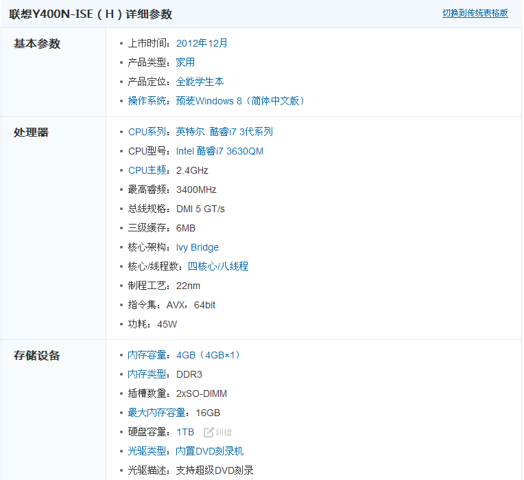524x480 pixels.
Task: Click the 2.4GHz CPU frequency value
Action: [x=192, y=170]
